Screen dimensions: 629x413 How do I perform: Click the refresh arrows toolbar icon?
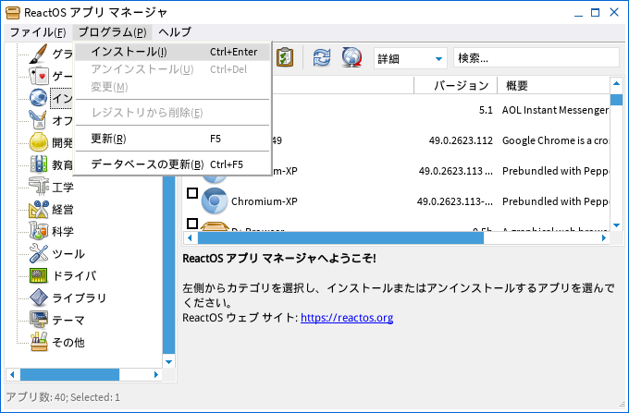click(322, 57)
